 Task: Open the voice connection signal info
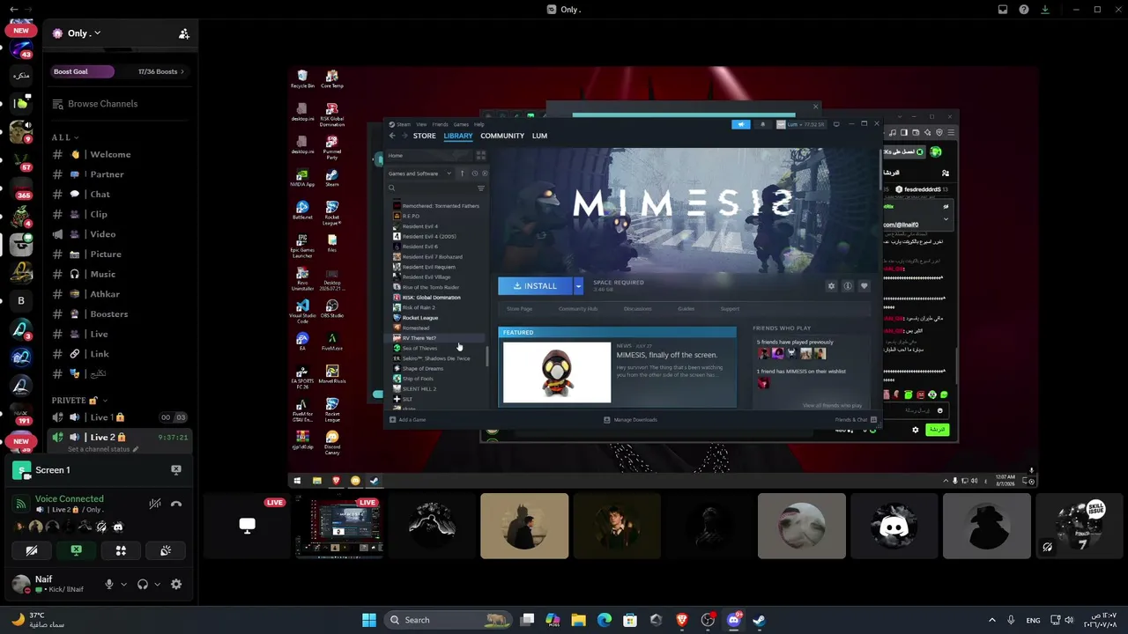[x=20, y=504]
